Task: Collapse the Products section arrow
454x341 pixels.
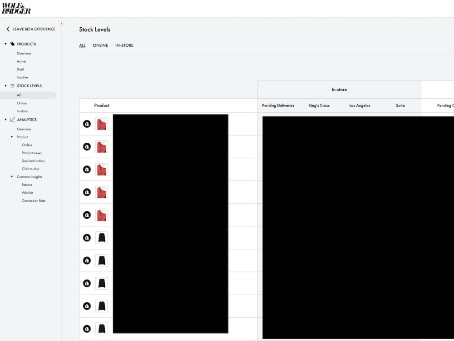Action: coord(5,44)
